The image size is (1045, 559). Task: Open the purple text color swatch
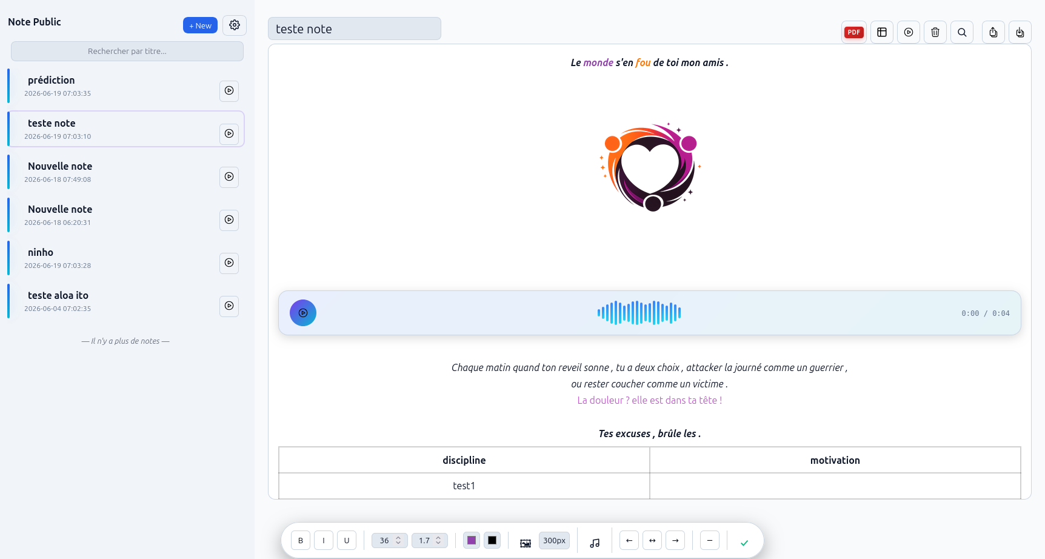click(472, 540)
